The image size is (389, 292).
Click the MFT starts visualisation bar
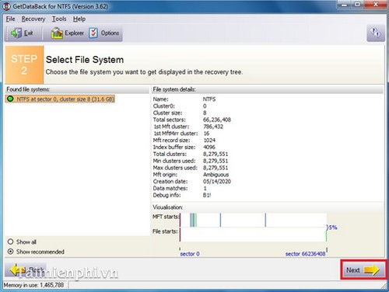[253, 220]
